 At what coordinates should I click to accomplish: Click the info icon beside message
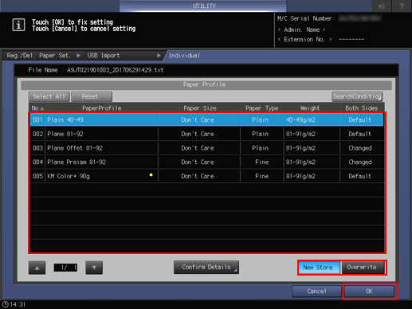18,25
